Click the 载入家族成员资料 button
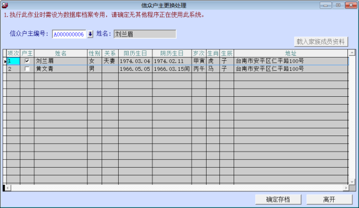The height and width of the screenshot is (208, 359). click(x=321, y=41)
